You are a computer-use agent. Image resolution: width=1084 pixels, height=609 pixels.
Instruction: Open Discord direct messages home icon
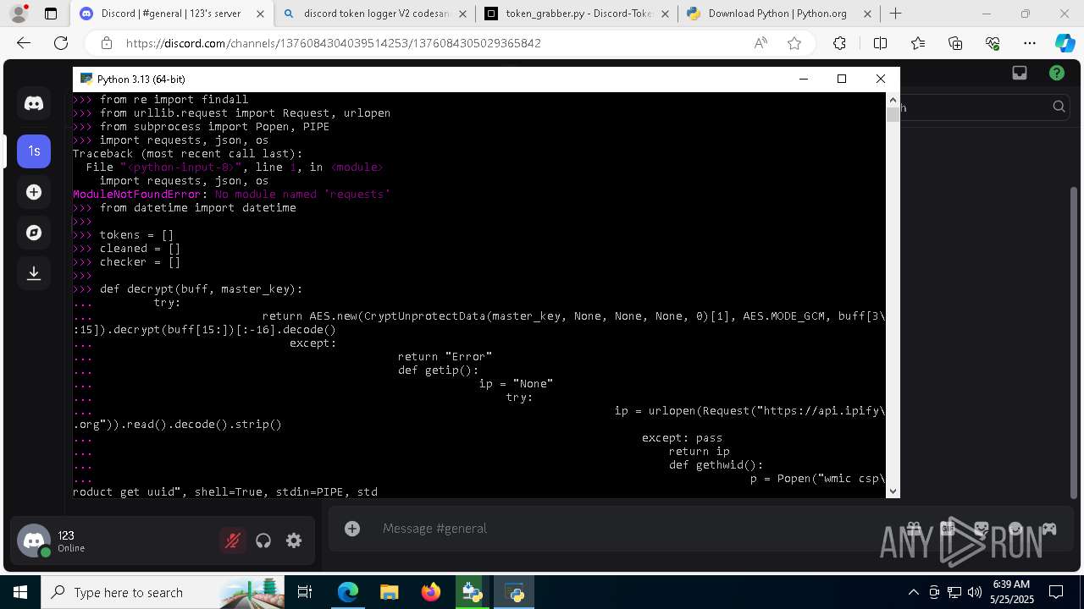click(x=34, y=103)
